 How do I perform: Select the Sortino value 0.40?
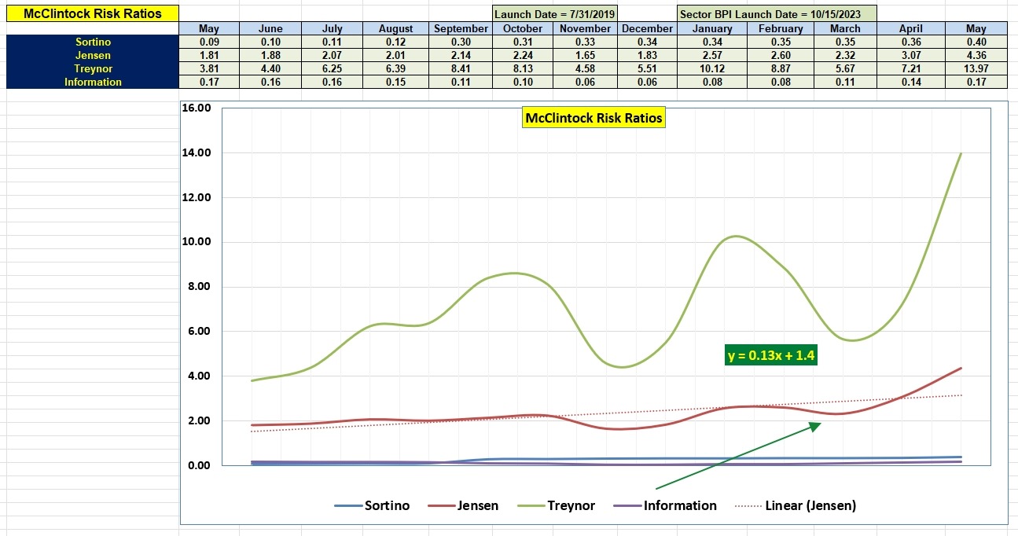(976, 42)
